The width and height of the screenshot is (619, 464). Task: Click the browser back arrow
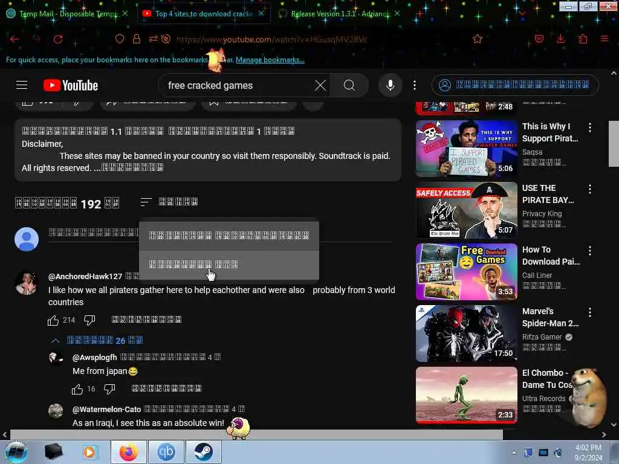pos(15,39)
